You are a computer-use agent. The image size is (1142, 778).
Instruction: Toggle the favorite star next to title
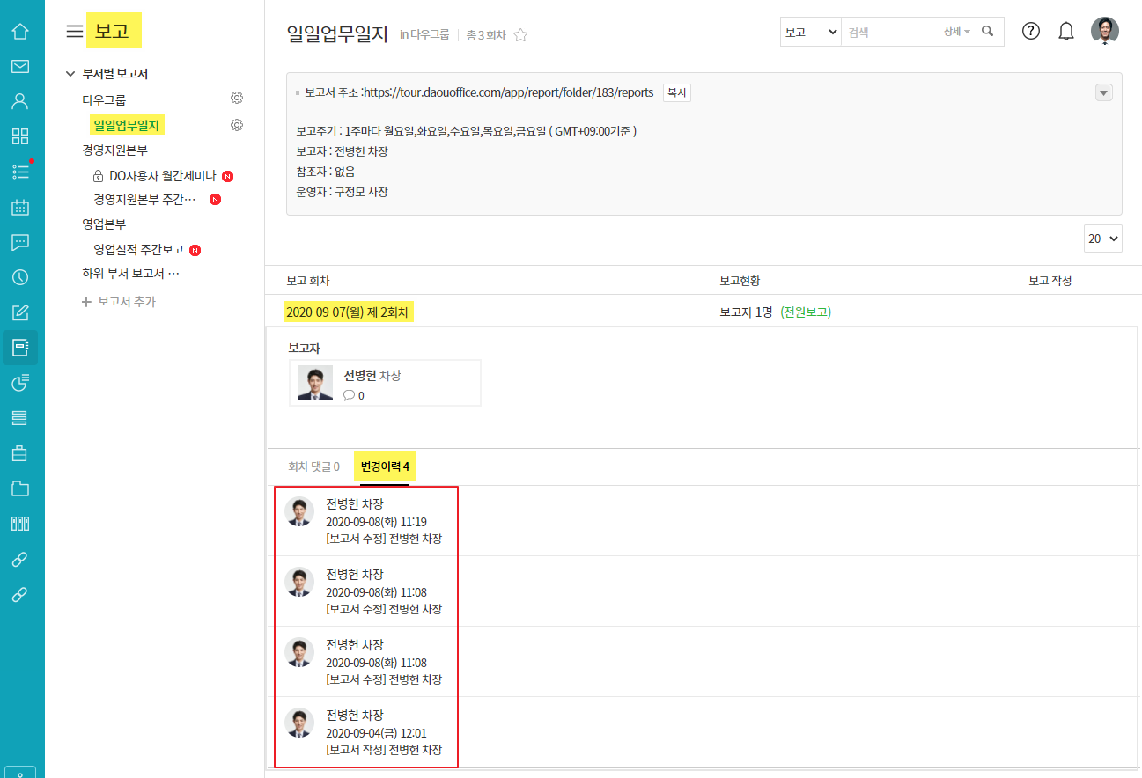point(520,35)
